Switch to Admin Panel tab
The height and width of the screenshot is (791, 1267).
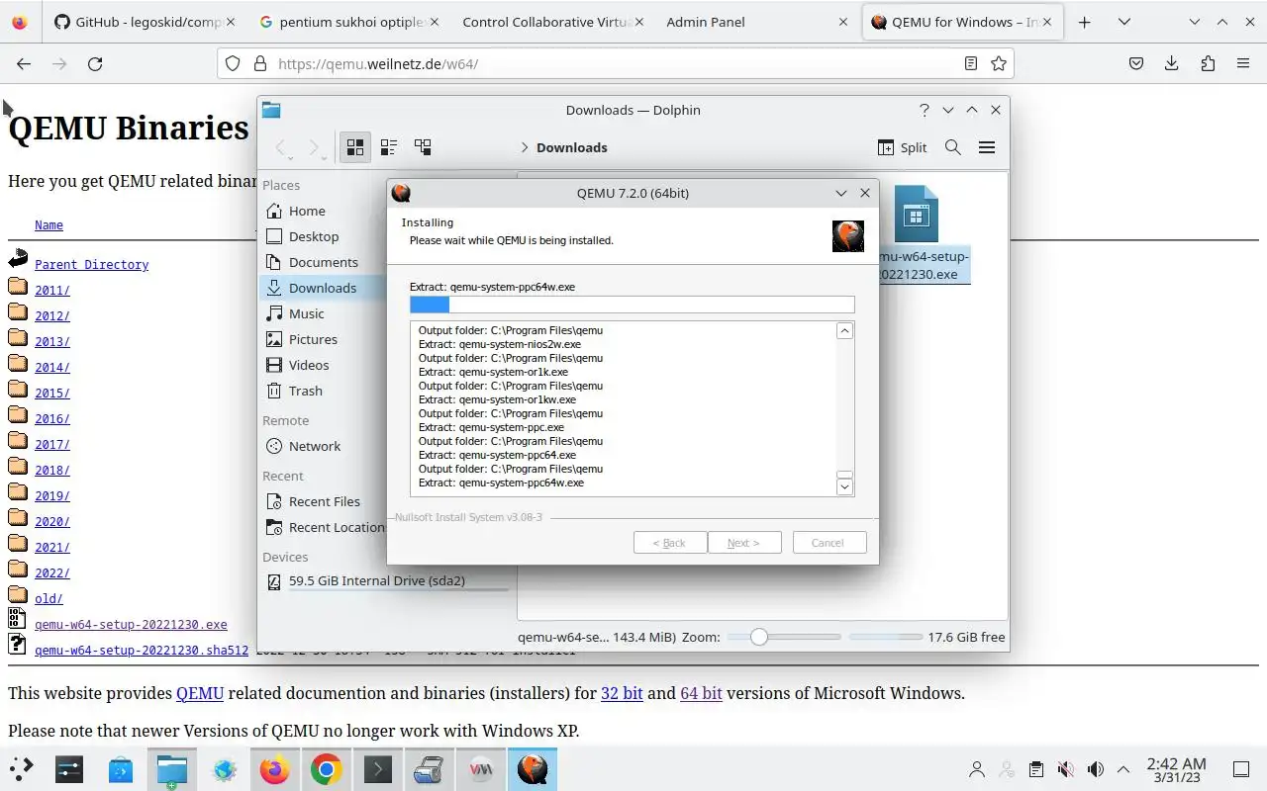756,22
